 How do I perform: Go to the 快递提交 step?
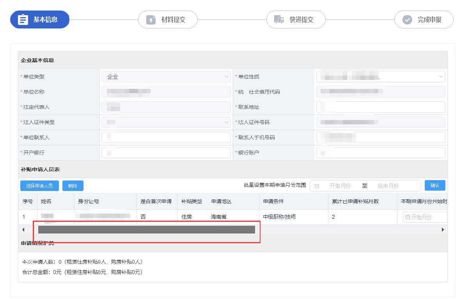tap(296, 20)
